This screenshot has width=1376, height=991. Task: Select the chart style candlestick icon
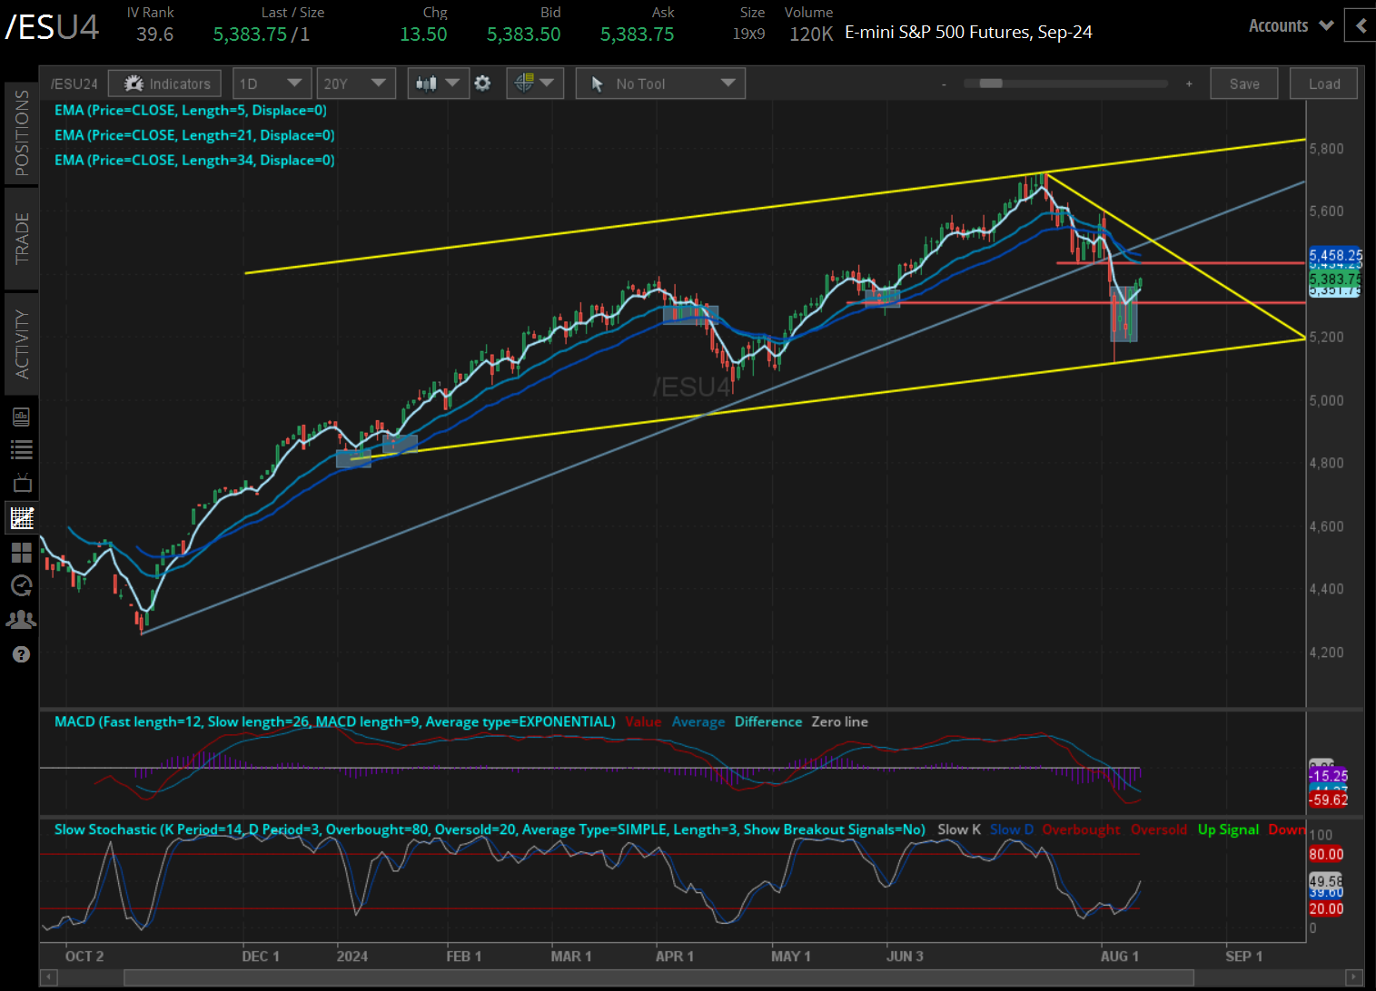coord(427,83)
